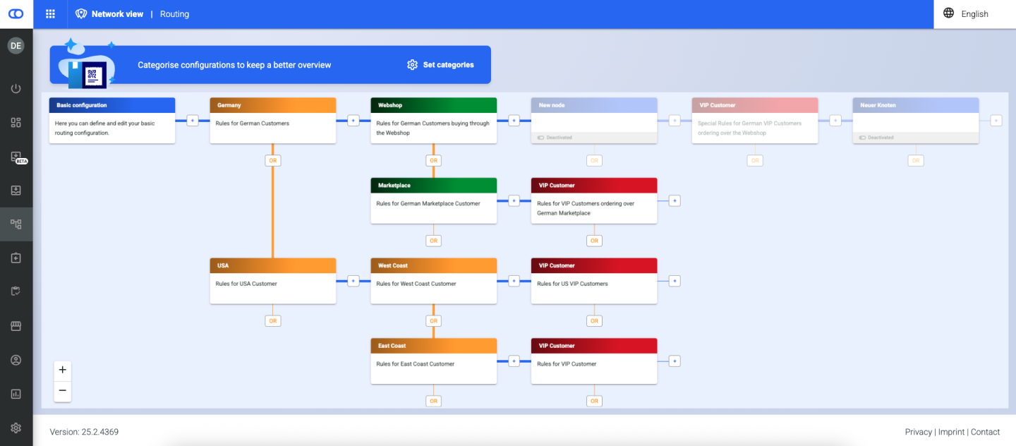Image resolution: width=1016 pixels, height=446 pixels.
Task: Toggle Deactivated switch on Neuer Knoten
Action: point(862,138)
